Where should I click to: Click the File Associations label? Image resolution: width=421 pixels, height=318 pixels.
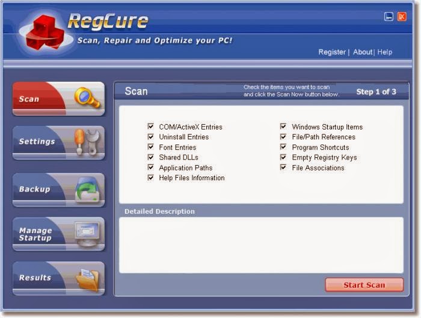pos(318,168)
